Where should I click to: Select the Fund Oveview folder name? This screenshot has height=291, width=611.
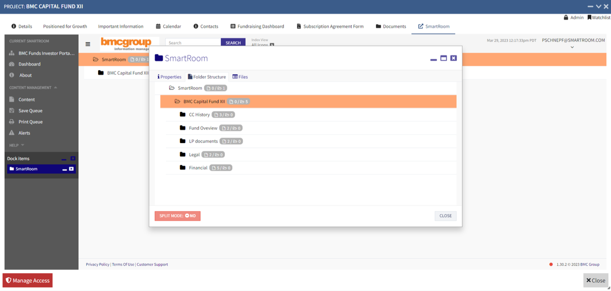pyautogui.click(x=203, y=128)
